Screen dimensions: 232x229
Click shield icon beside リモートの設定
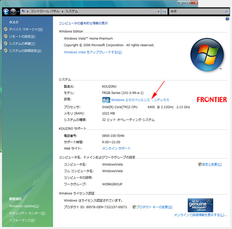click(x=6, y=36)
